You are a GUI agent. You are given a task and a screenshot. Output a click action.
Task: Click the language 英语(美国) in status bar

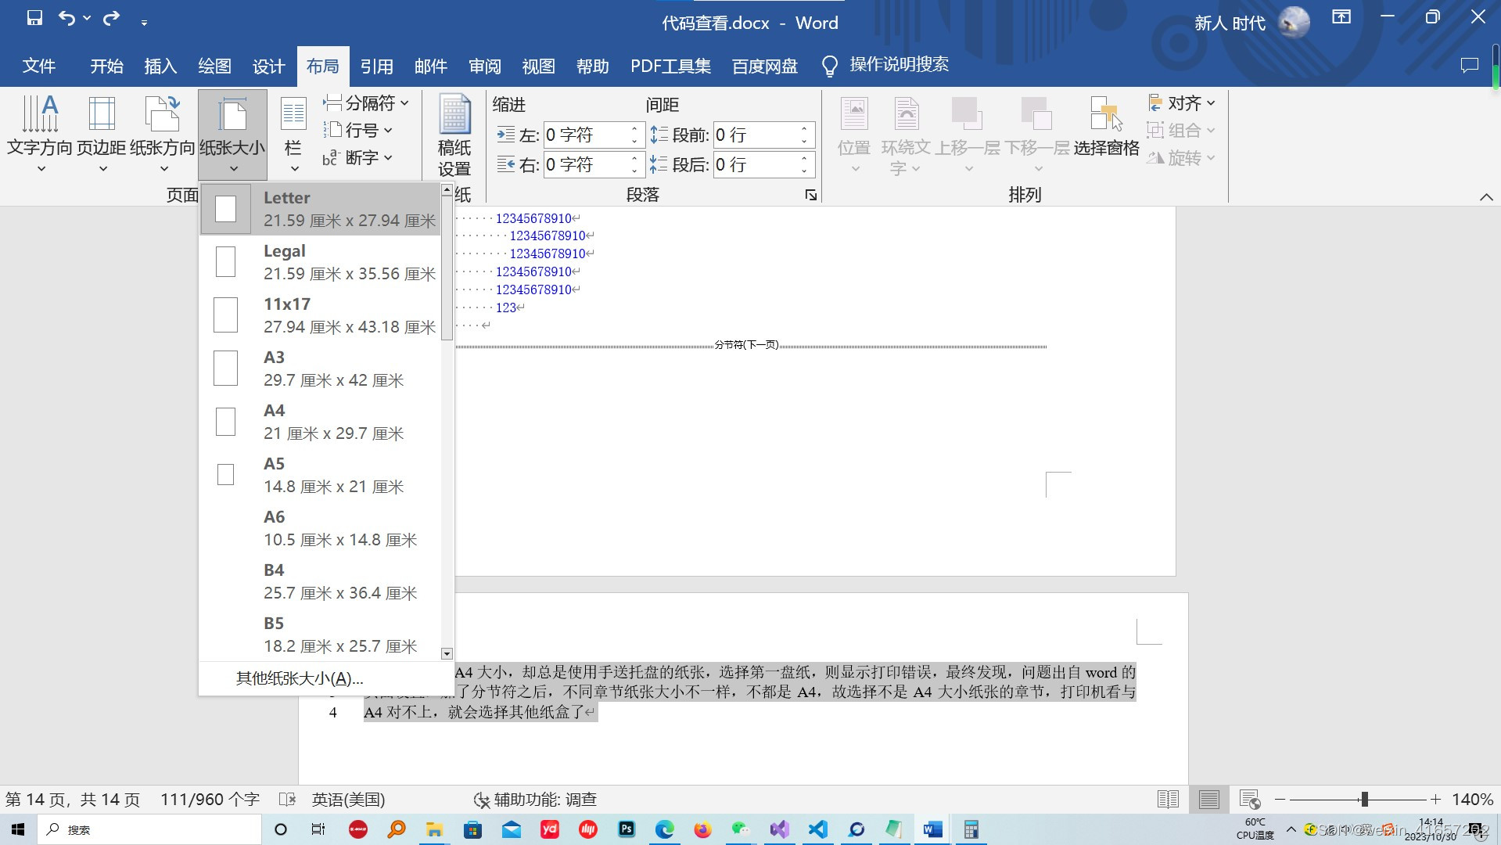348,799
